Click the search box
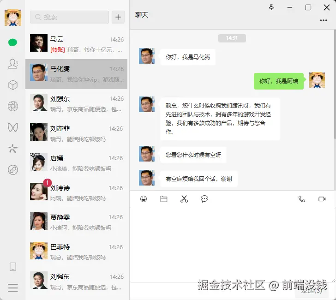The height and width of the screenshot is (300, 336). [x=69, y=17]
